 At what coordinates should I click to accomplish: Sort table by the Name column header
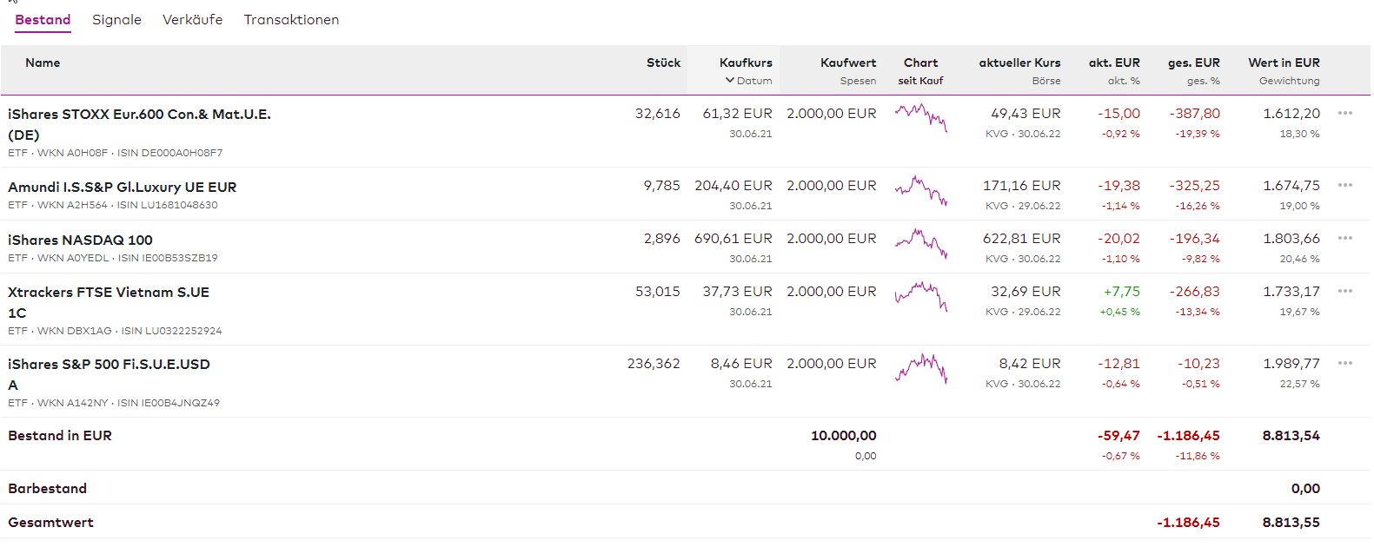pos(43,63)
